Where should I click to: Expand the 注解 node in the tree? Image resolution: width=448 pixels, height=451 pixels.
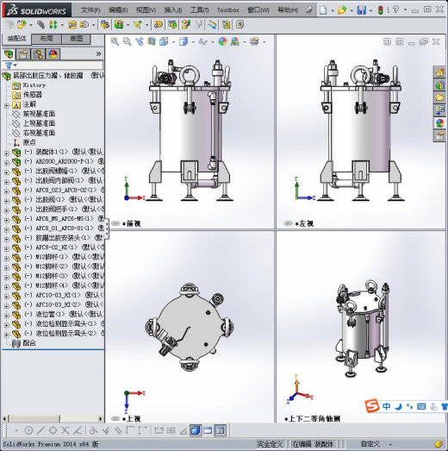click(7, 105)
